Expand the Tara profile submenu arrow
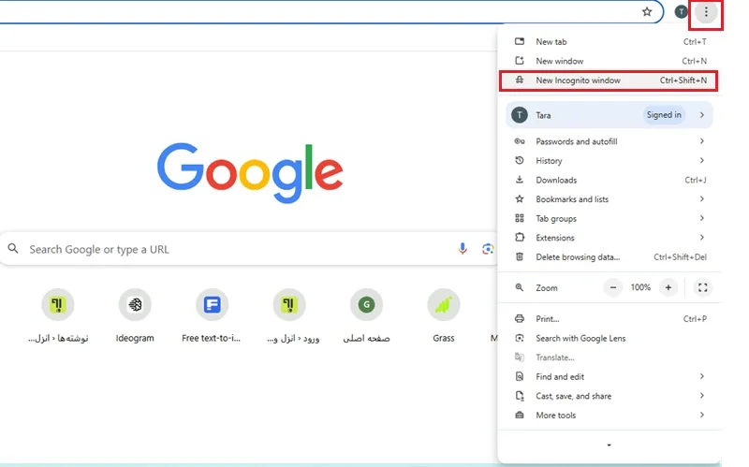749x467 pixels. (x=701, y=114)
